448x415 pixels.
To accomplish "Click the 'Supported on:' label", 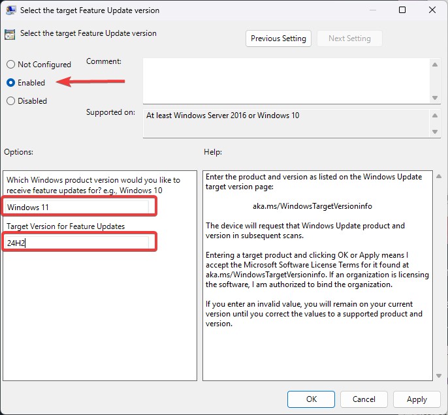I will 110,112.
